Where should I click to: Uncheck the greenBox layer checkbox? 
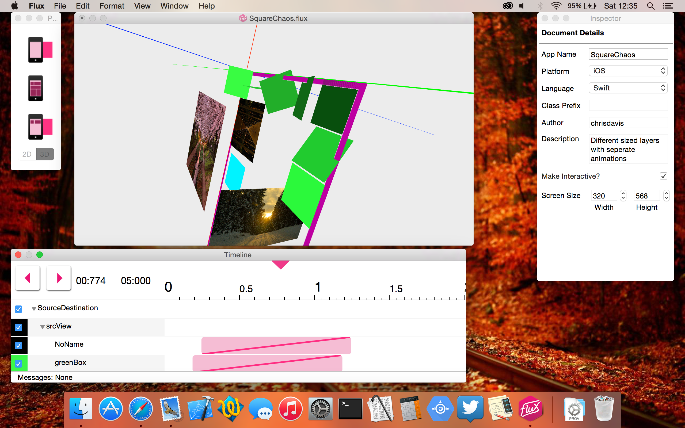tap(18, 364)
